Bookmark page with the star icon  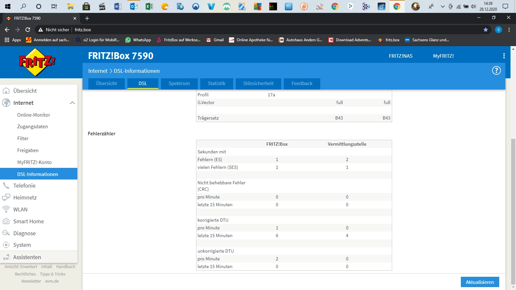click(x=485, y=30)
